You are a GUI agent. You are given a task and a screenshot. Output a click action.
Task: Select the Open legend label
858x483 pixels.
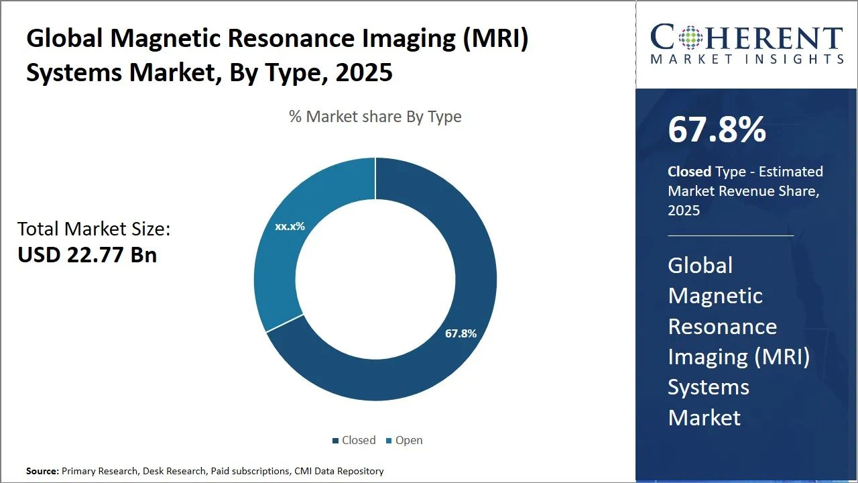tap(409, 441)
